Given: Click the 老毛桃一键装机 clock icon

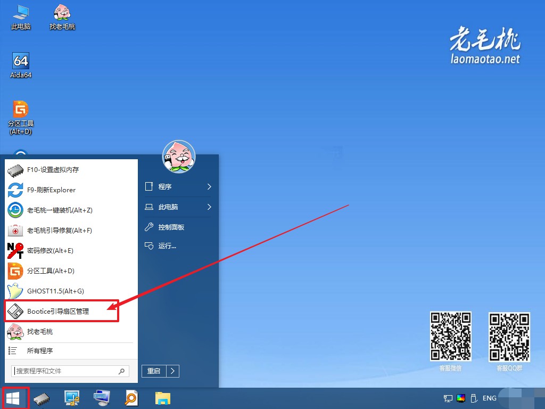Looking at the screenshot, I should coord(15,210).
